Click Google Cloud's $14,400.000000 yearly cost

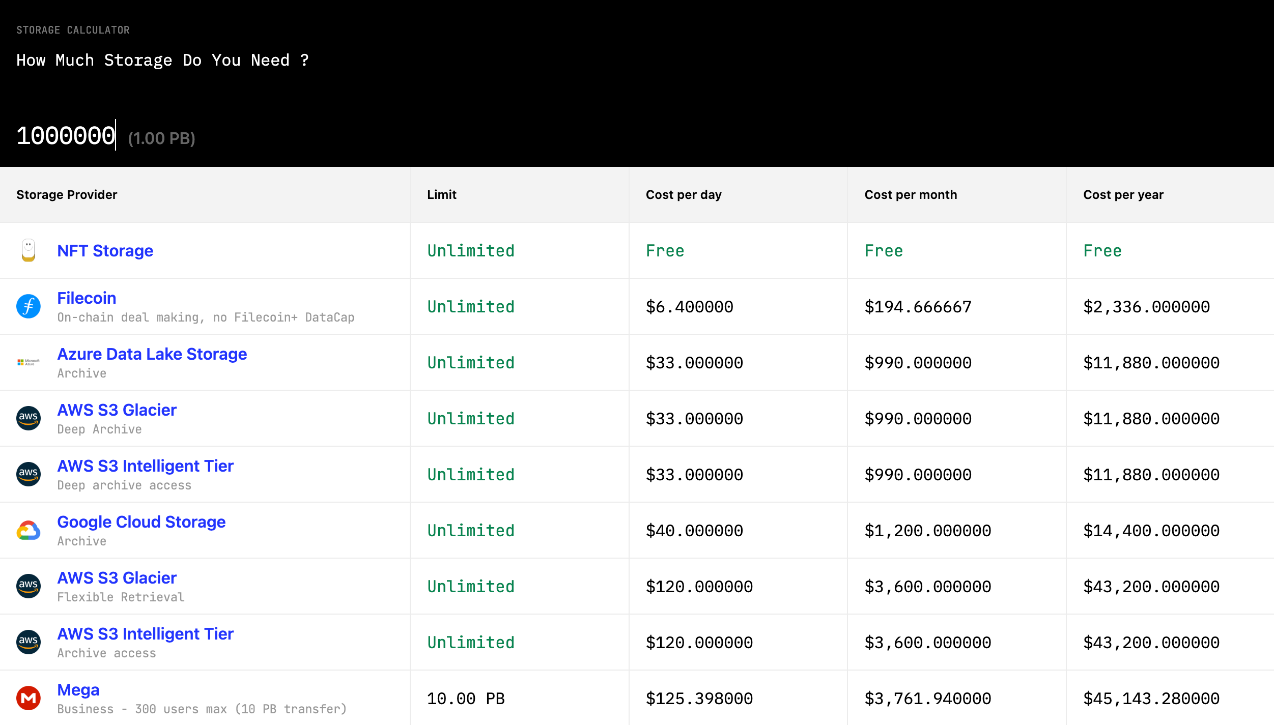pyautogui.click(x=1151, y=530)
